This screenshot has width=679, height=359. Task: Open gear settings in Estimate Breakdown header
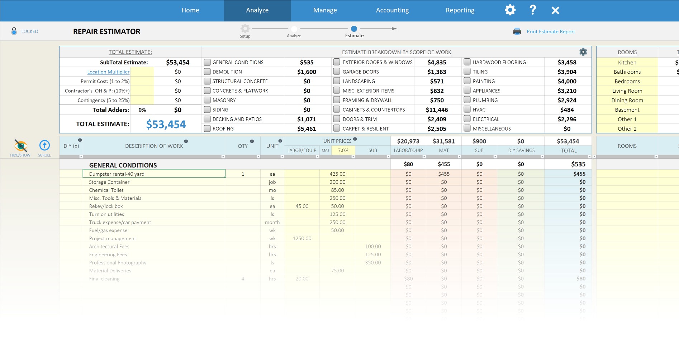583,52
